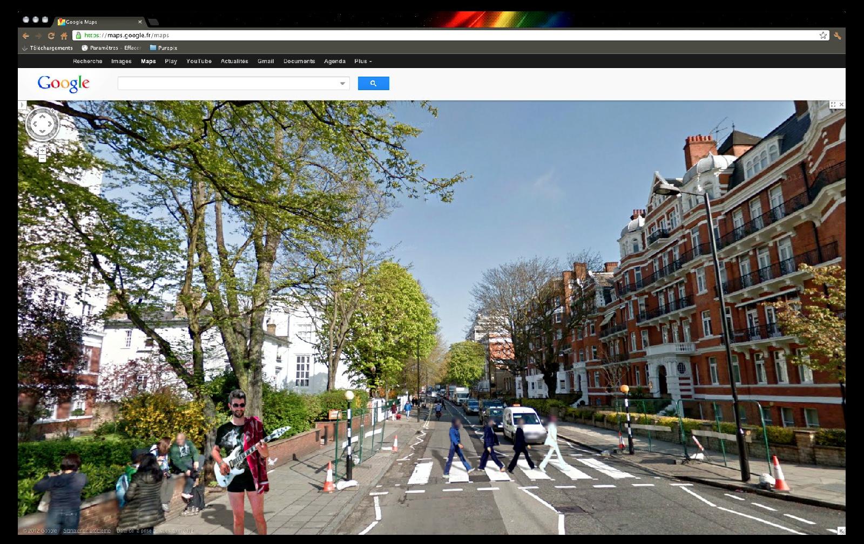Expand the Plus menu in Google bar
This screenshot has height=544, width=864.
click(363, 62)
